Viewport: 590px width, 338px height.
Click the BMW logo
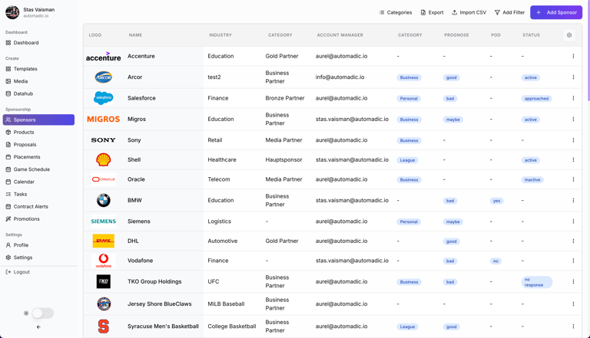[x=104, y=201]
